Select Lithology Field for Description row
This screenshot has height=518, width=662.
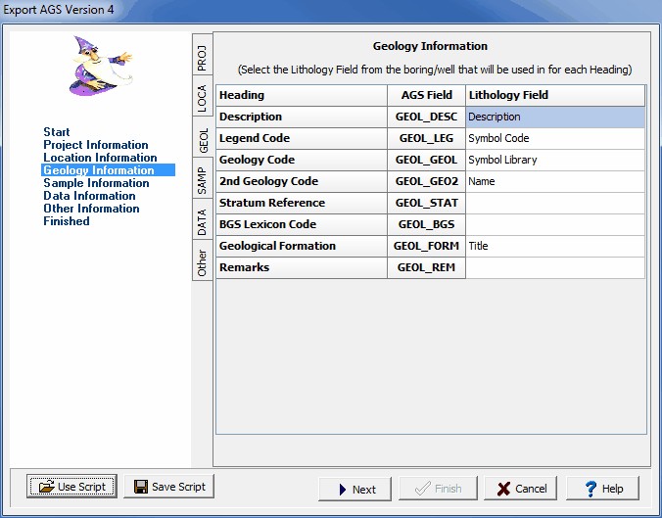[555, 118]
